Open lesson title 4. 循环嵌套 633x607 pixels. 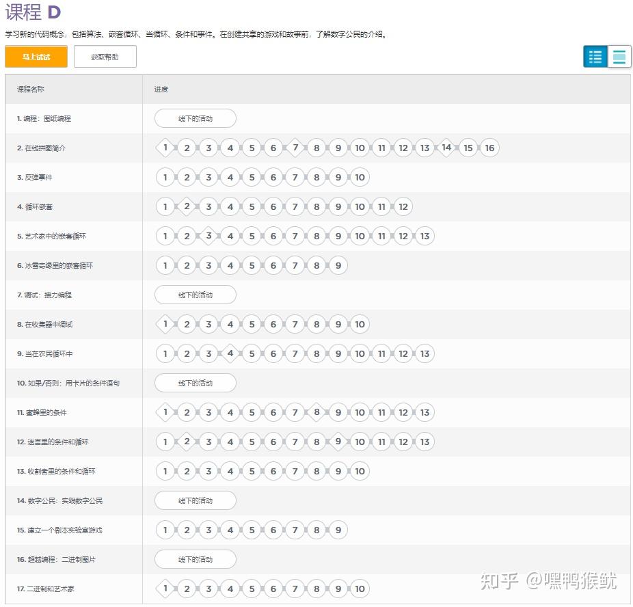point(35,206)
